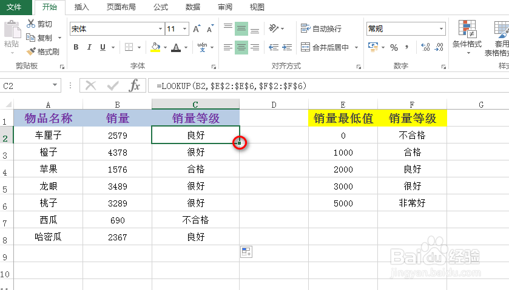The width and height of the screenshot is (509, 290).
Task: Decrease decimal places
Action: (439, 47)
